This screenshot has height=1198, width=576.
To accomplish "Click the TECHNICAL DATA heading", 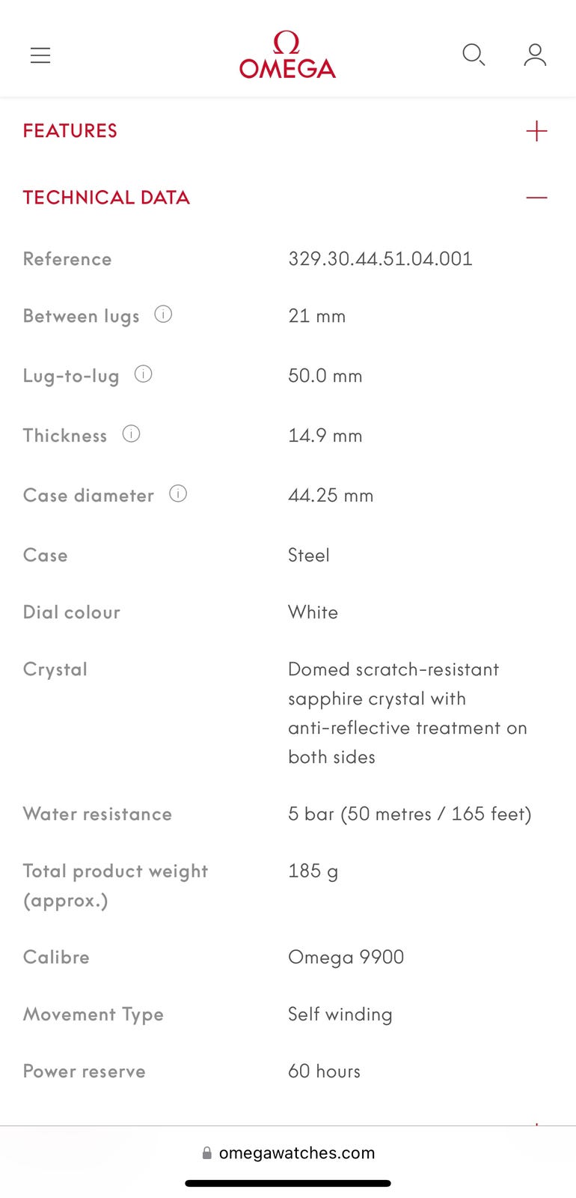I will [x=106, y=198].
